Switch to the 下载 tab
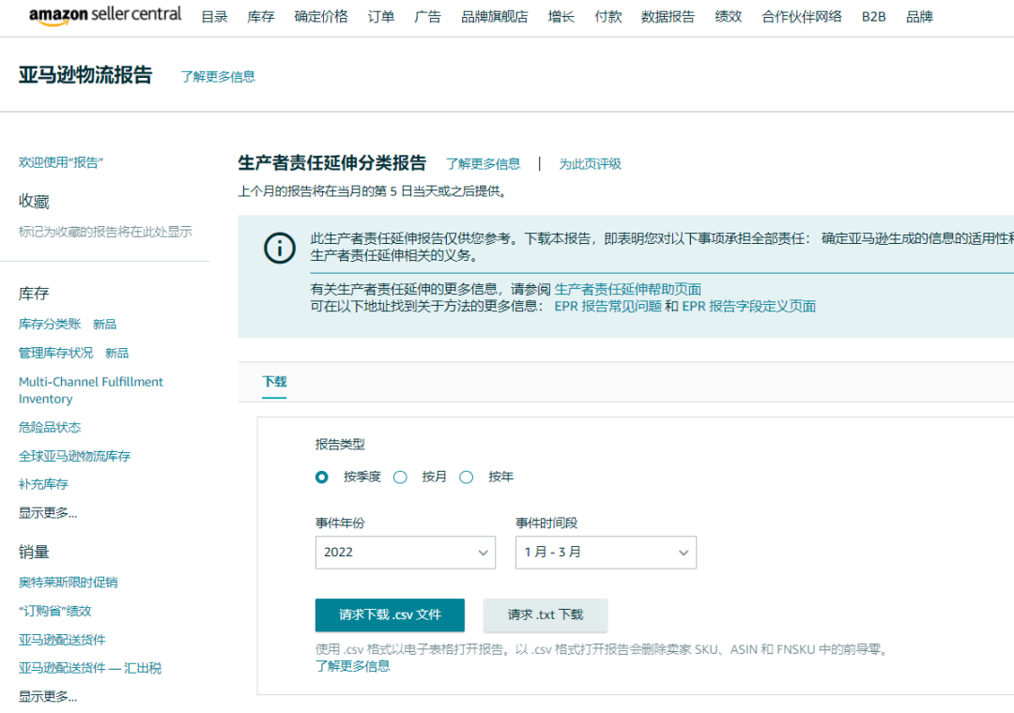1014x713 pixels. (274, 383)
